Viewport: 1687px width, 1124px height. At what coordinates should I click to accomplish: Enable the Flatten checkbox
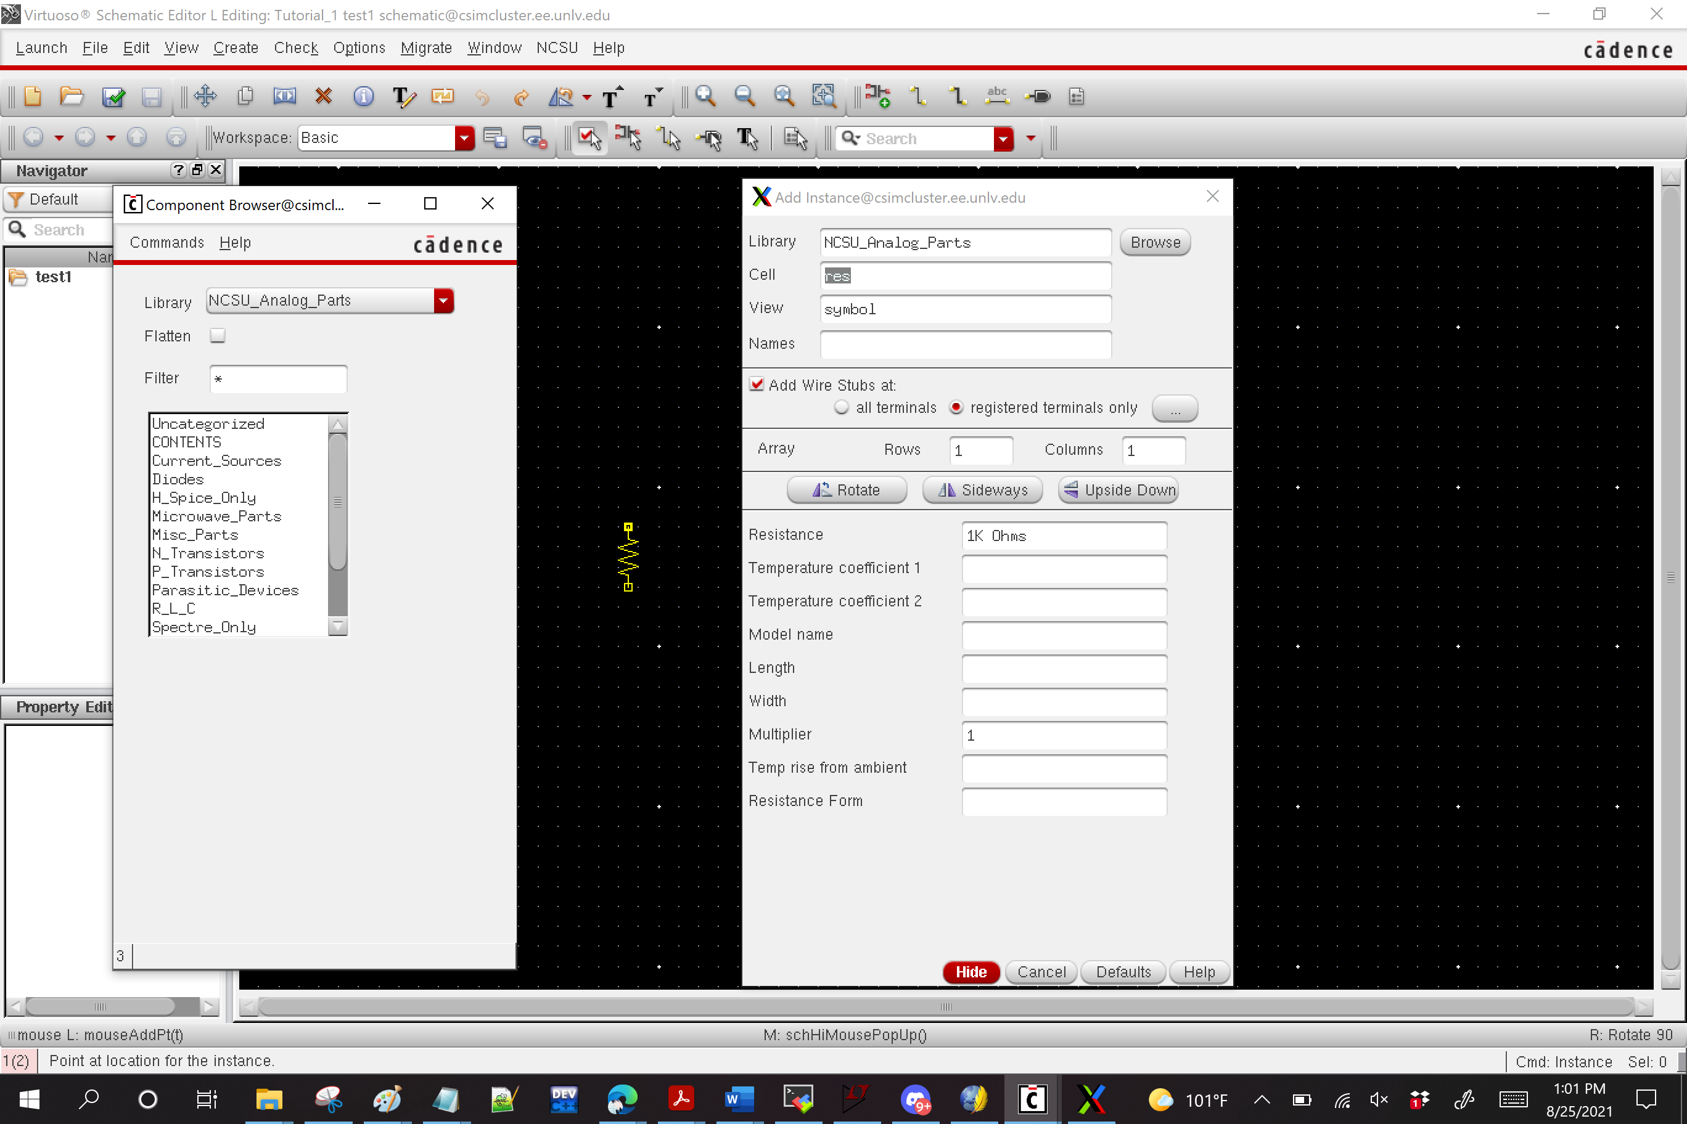click(x=217, y=335)
